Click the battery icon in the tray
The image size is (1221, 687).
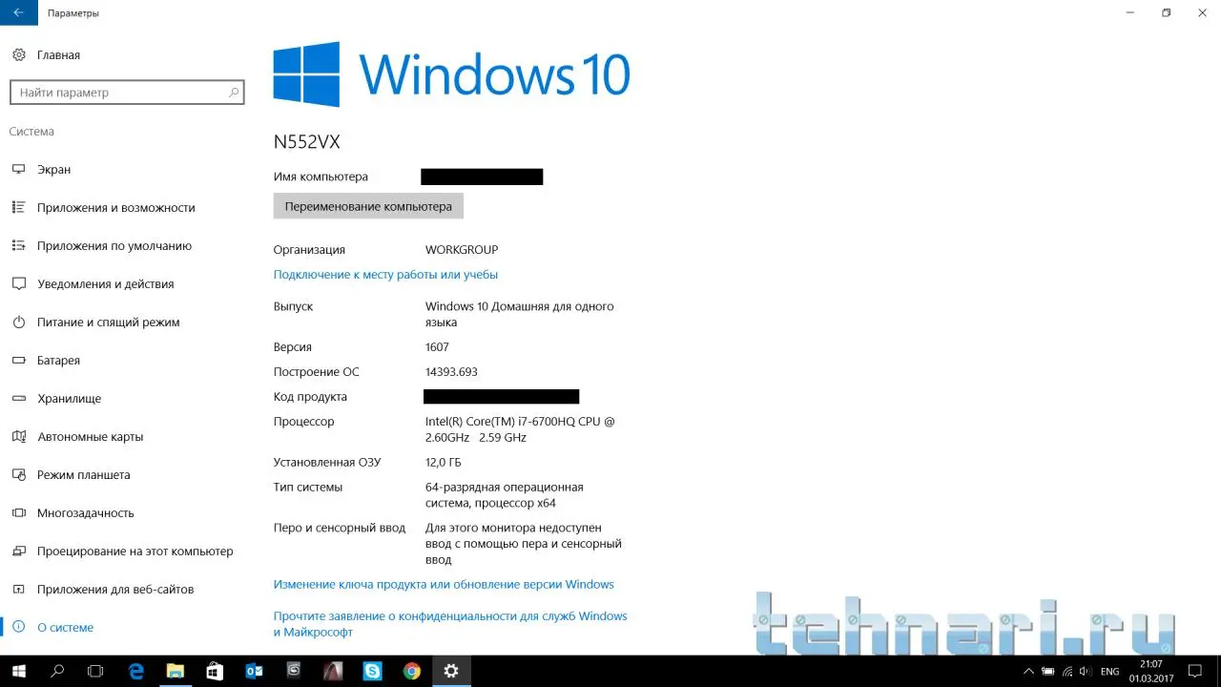(x=1048, y=672)
